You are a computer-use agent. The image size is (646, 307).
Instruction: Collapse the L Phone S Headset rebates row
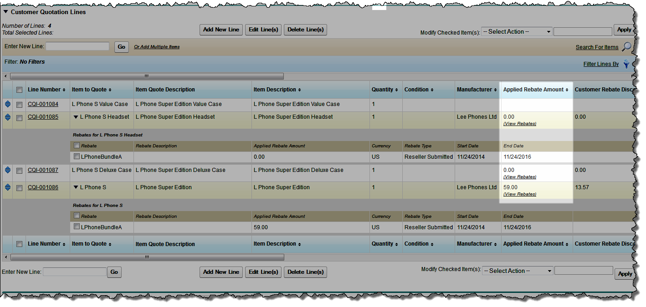coord(76,117)
